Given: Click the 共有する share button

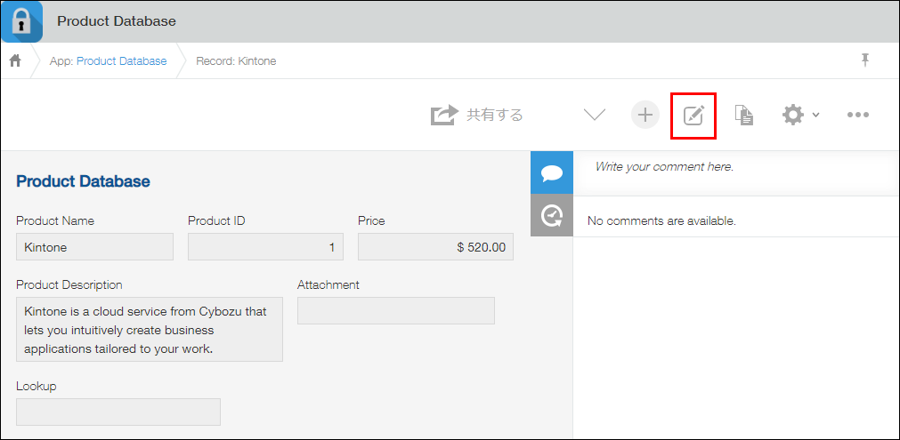Looking at the screenshot, I should tap(477, 115).
